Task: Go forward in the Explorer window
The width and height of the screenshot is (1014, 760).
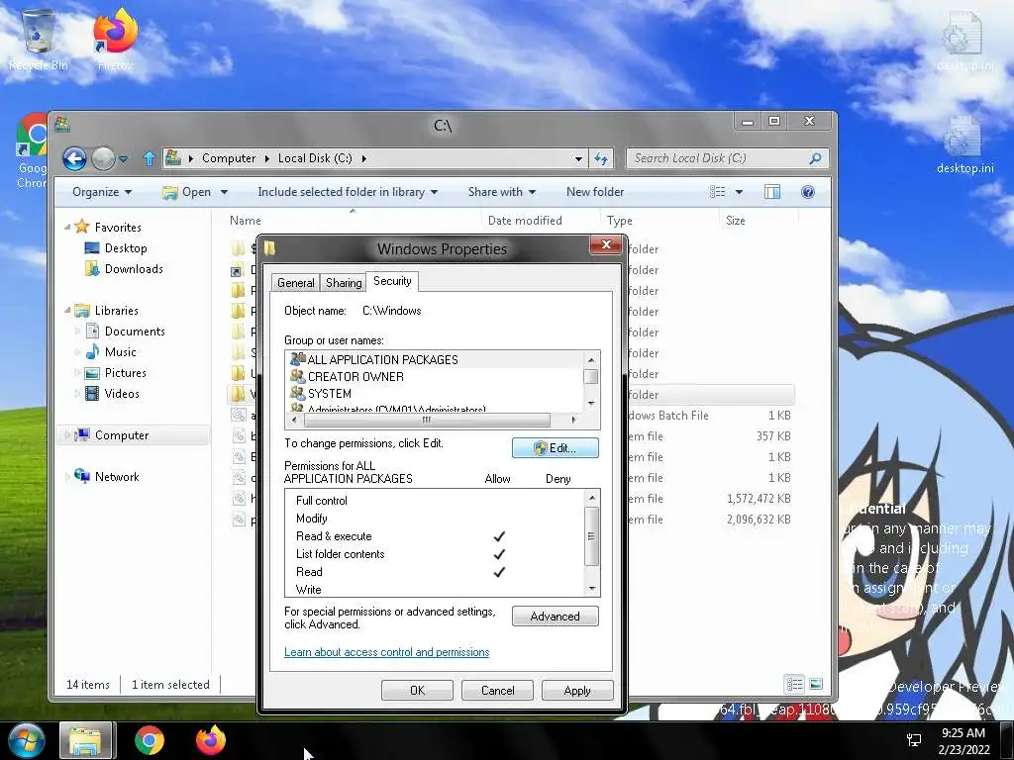Action: click(x=103, y=158)
